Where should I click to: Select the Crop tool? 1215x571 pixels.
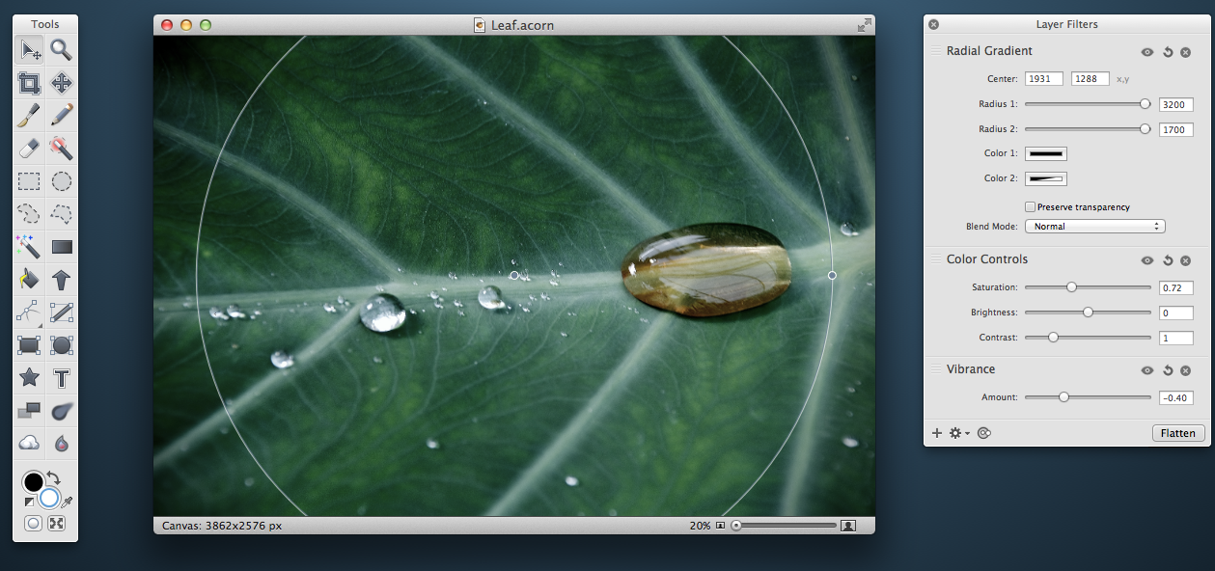click(30, 83)
